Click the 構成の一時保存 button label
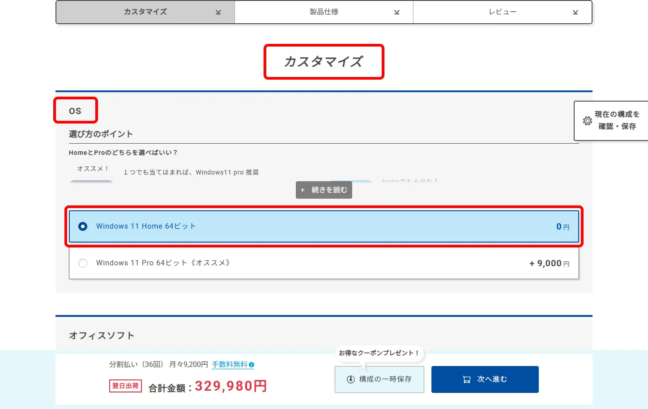 pyautogui.click(x=385, y=379)
